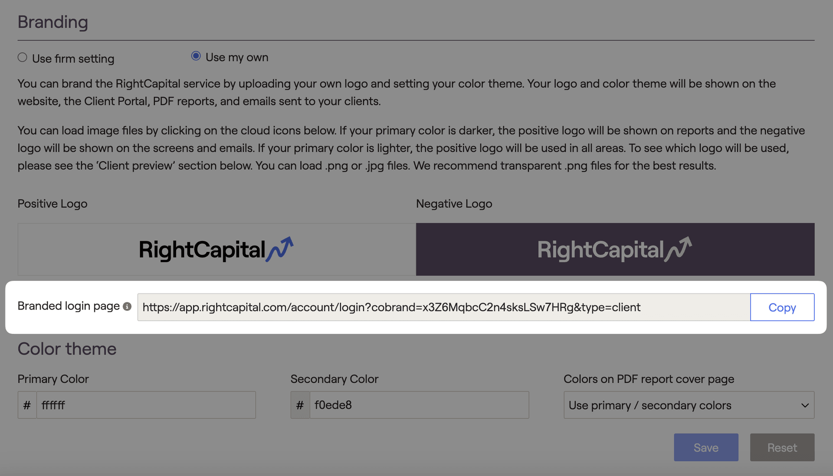833x476 pixels.
Task: Click the info icon beside Branded login page
Action: [127, 306]
